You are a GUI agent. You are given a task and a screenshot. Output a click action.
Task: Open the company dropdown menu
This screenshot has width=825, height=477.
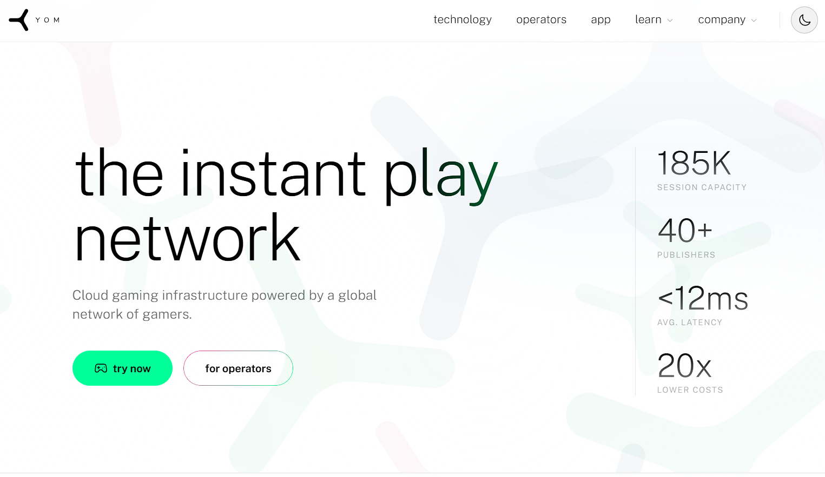[x=721, y=20]
